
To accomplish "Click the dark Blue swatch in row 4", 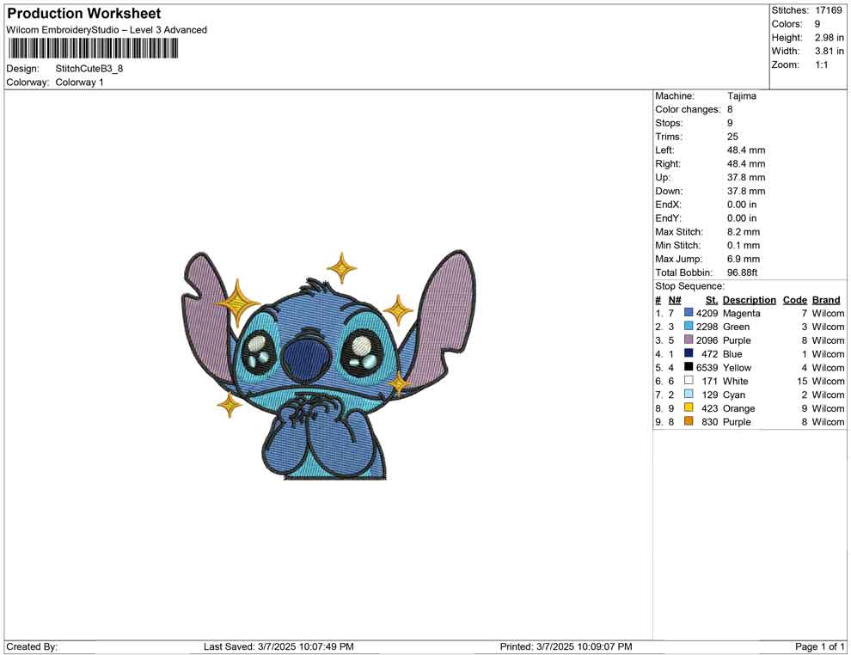I will pyautogui.click(x=689, y=353).
